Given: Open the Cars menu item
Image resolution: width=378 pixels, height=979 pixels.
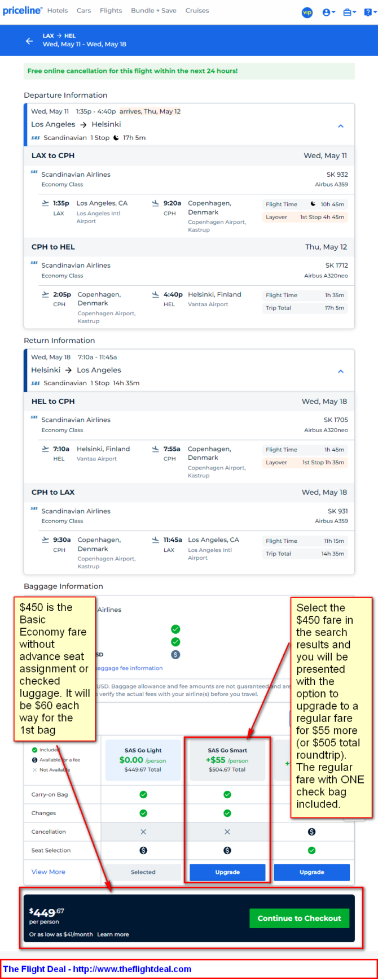Looking at the screenshot, I should tap(84, 11).
